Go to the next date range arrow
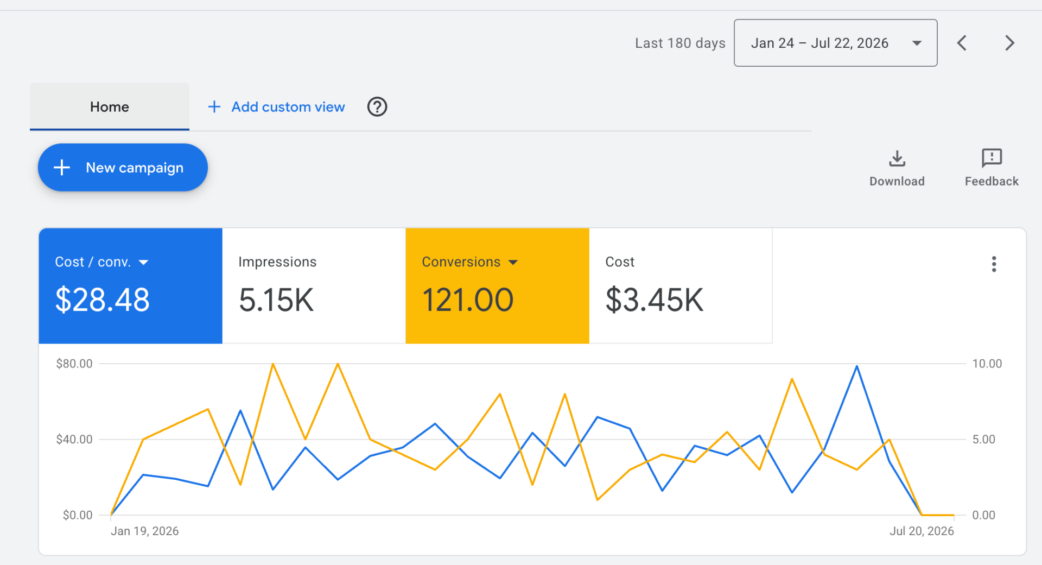 coord(1009,43)
